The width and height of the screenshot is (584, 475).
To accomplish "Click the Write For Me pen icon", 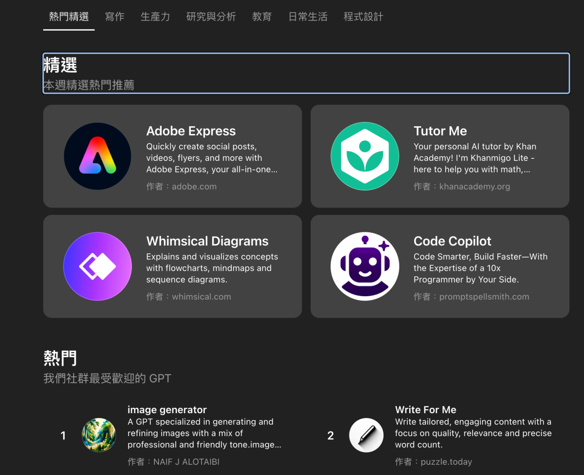I will (366, 435).
